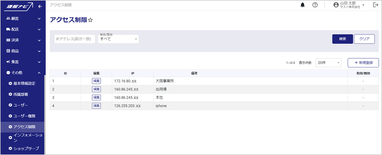
Task: Open the help question mark icon
Action: [315, 5]
